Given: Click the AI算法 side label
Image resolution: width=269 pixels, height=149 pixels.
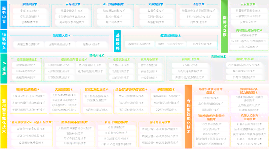Looking at the screenshot, I should [4, 68].
